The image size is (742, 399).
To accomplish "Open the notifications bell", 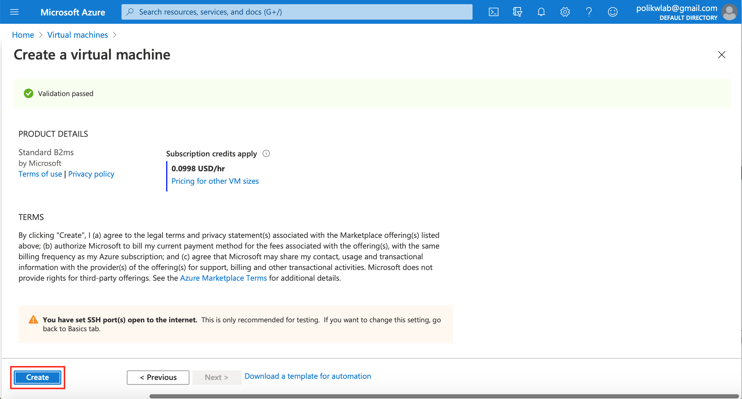I will pos(541,12).
